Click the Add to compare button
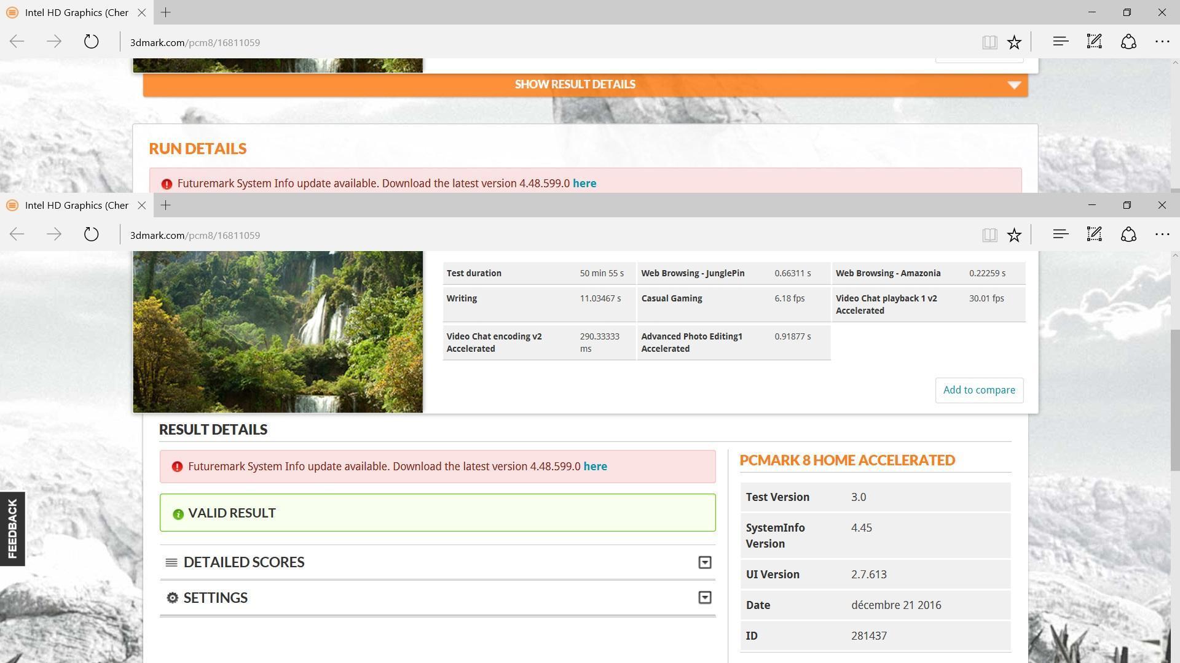This screenshot has height=663, width=1180. 978,390
